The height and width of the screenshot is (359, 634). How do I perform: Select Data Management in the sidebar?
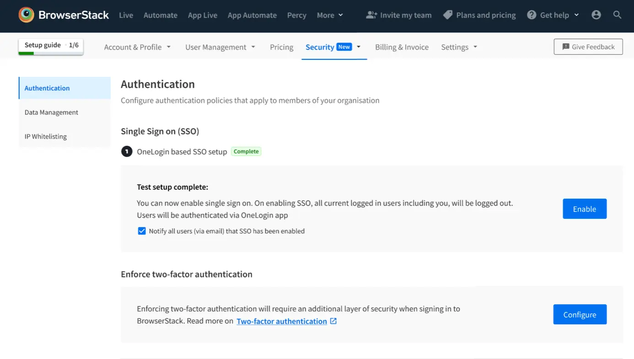coord(51,112)
